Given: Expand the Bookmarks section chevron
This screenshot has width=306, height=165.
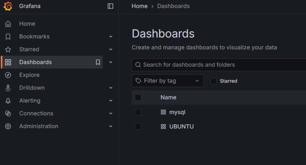Looking at the screenshot, I should point(111,37).
